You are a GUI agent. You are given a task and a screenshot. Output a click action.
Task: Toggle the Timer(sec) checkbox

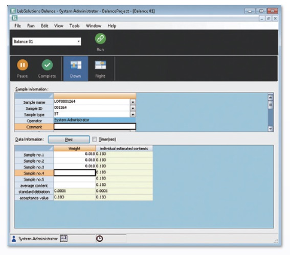click(x=94, y=139)
